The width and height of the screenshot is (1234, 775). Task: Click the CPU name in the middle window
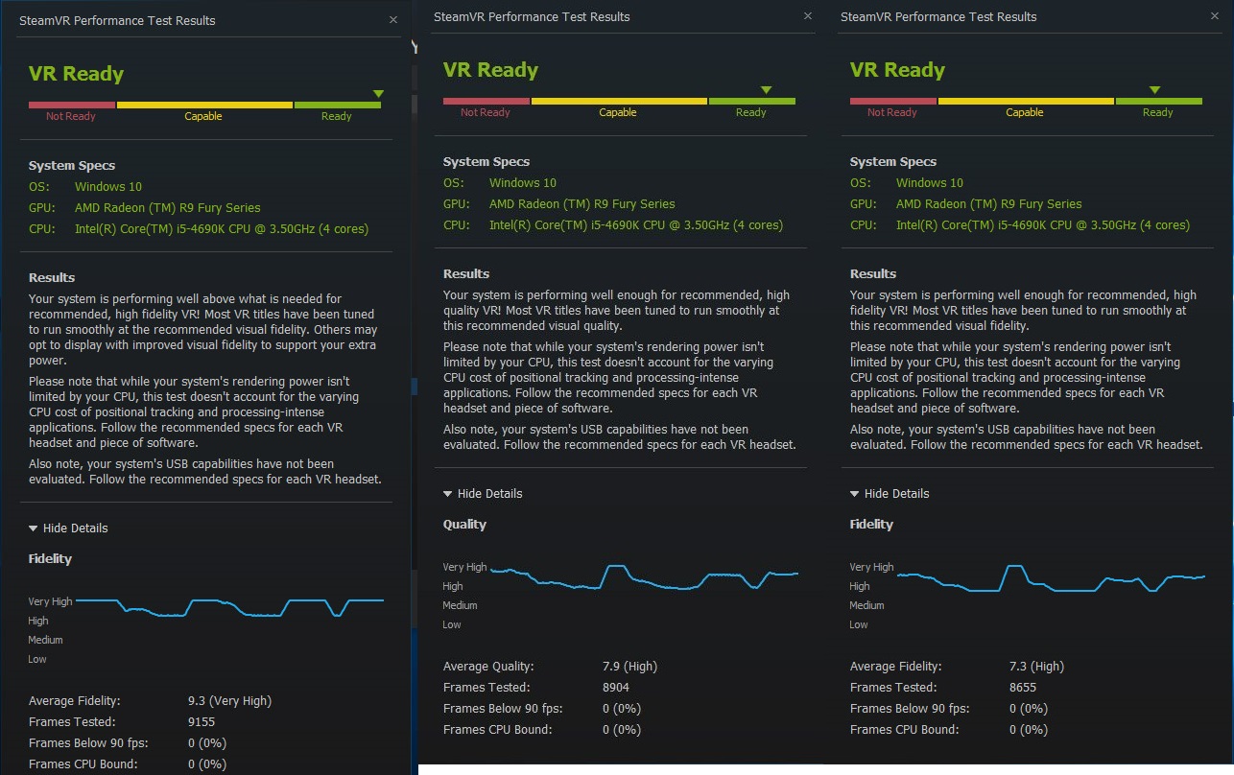tap(636, 225)
